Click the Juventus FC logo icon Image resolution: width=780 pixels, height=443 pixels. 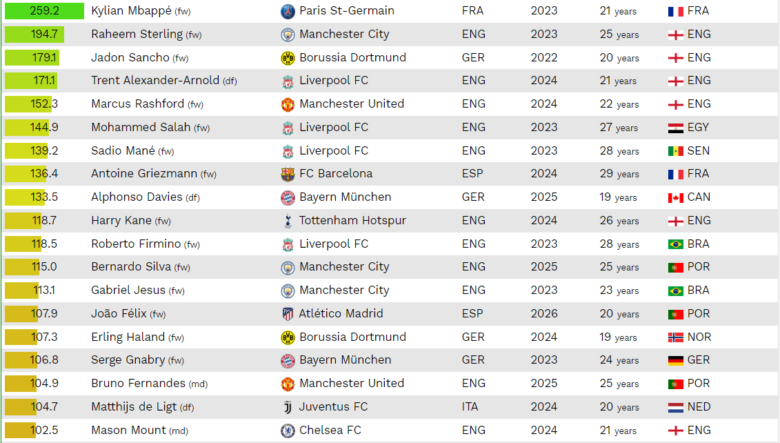[x=288, y=407]
